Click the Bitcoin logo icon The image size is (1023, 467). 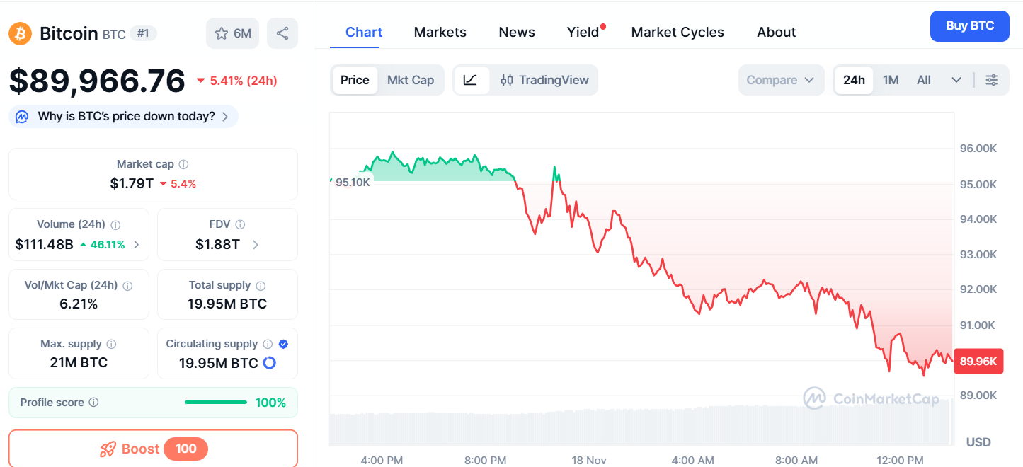(x=21, y=33)
